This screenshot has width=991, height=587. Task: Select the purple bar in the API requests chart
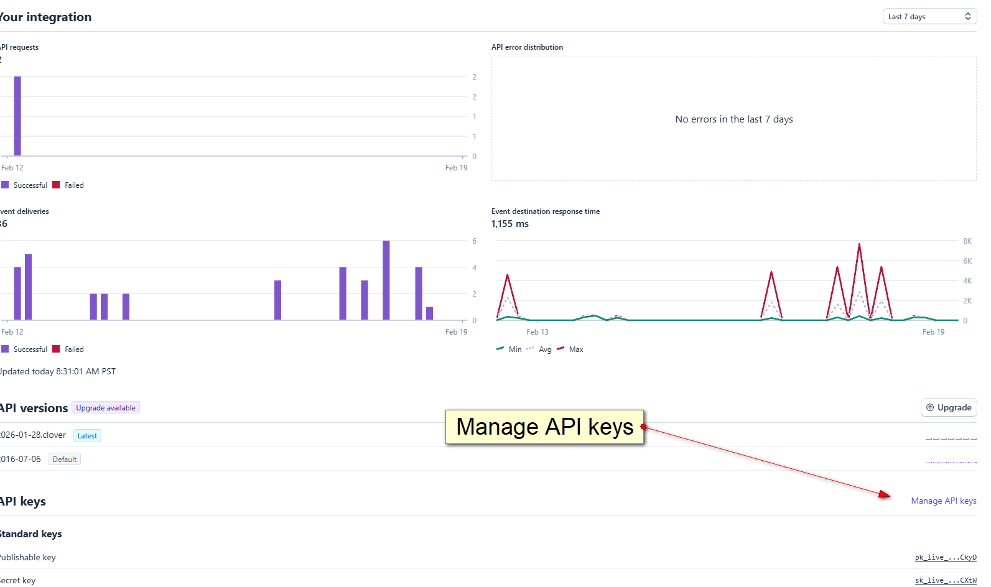(17, 116)
